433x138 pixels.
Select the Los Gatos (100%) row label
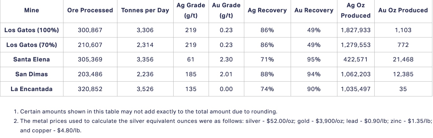coord(32,30)
